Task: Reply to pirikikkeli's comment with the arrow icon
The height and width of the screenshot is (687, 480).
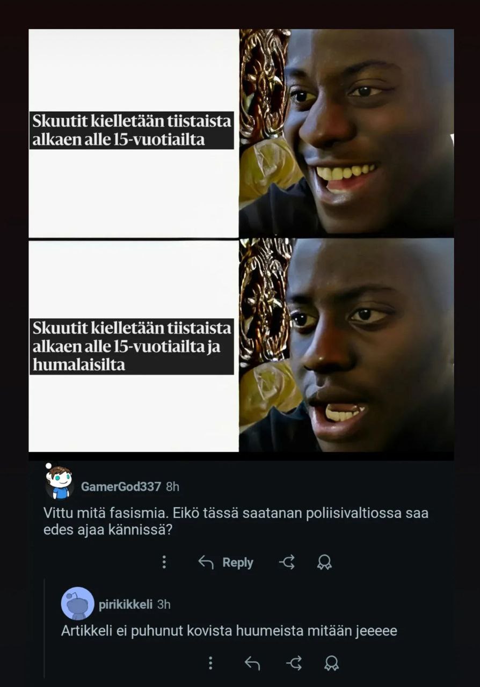Action: tap(252, 663)
